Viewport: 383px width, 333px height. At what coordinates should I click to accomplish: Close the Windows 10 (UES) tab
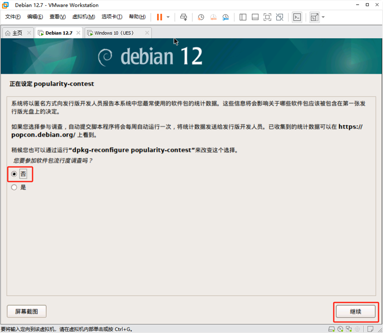147,33
